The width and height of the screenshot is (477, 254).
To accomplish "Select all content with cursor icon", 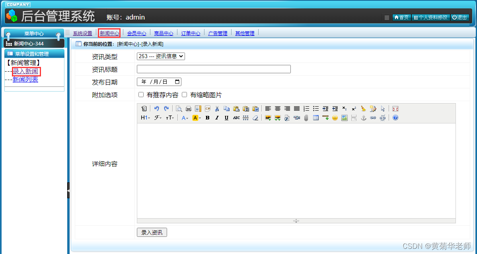I will tap(383, 109).
